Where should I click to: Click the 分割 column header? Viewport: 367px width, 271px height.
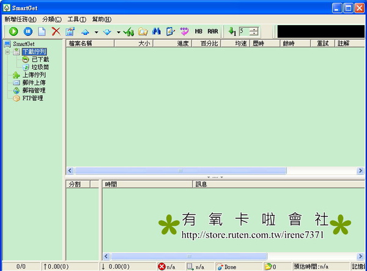(78, 184)
